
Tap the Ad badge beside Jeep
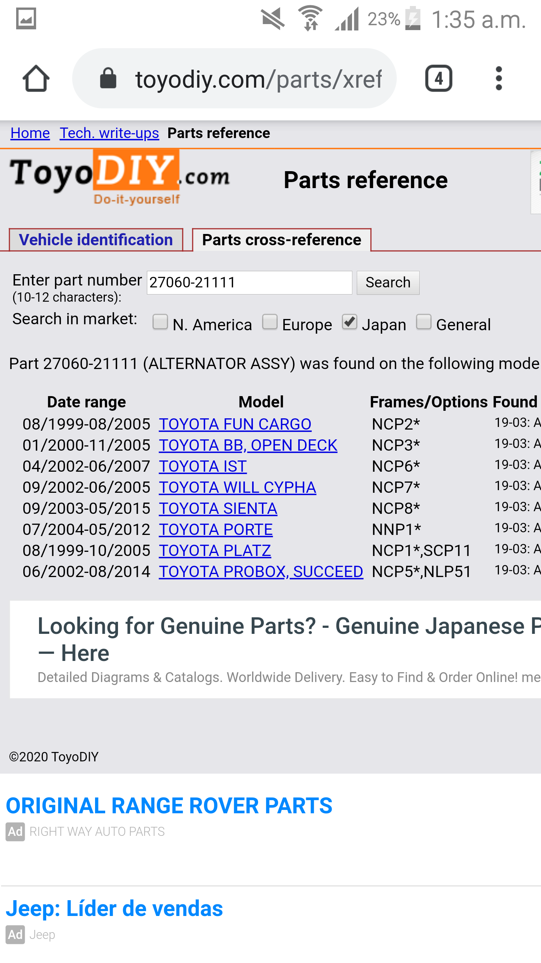pos(15,935)
